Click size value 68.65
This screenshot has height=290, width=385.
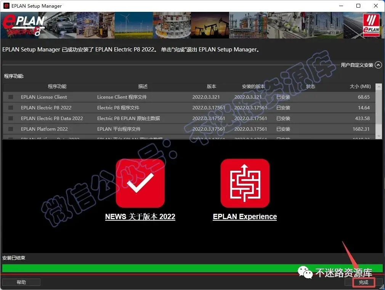[364, 97]
